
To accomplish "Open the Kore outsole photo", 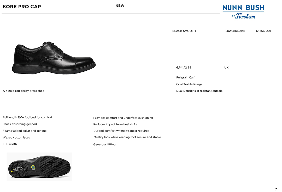I will [x=39, y=167].
